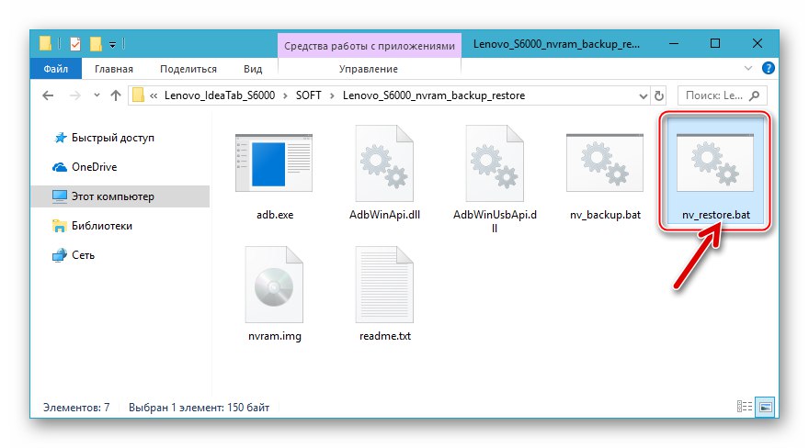Close the Explorer window

coord(757,44)
